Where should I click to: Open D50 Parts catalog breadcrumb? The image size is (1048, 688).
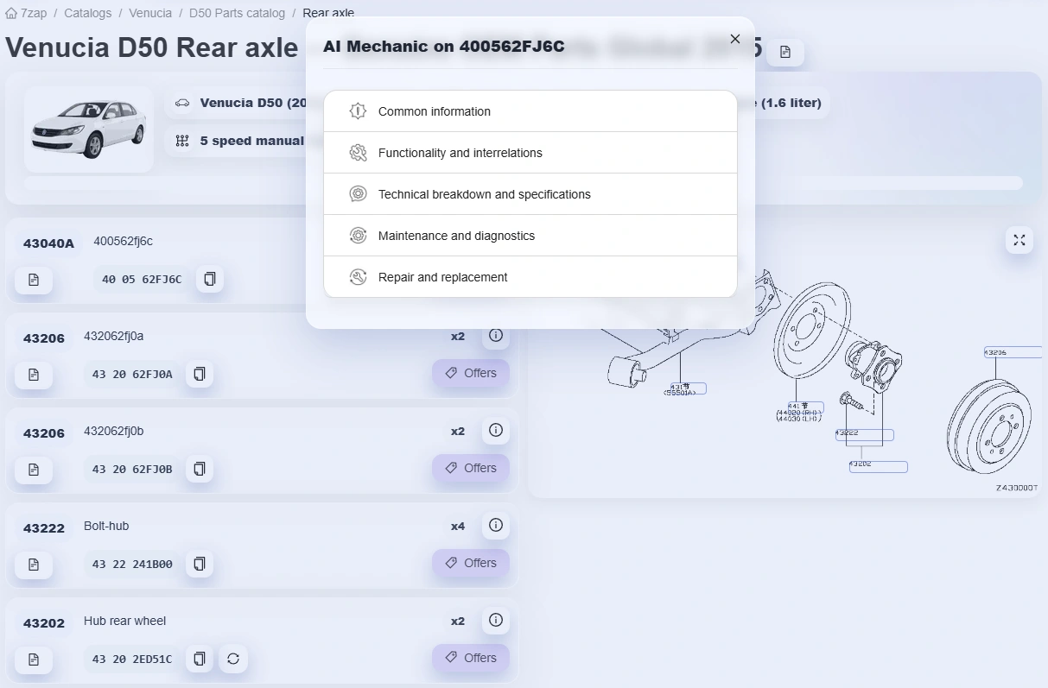click(x=237, y=13)
